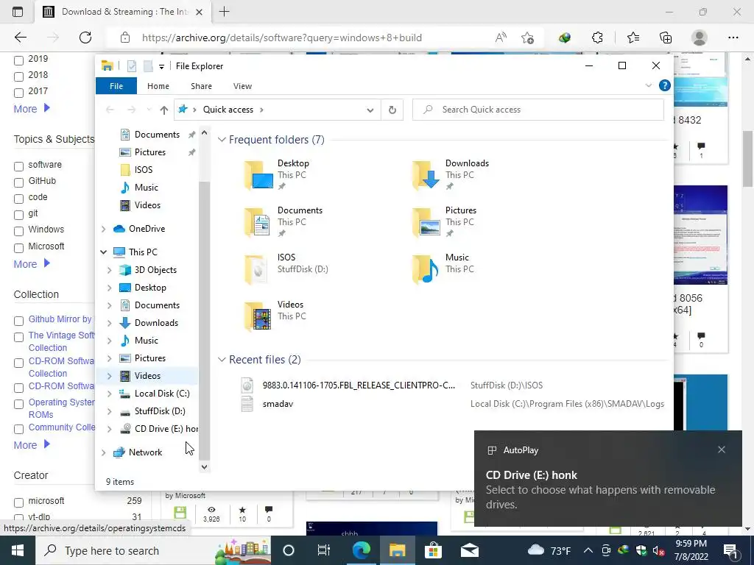Open Mail app from taskbar
The image size is (754, 565).
click(469, 550)
